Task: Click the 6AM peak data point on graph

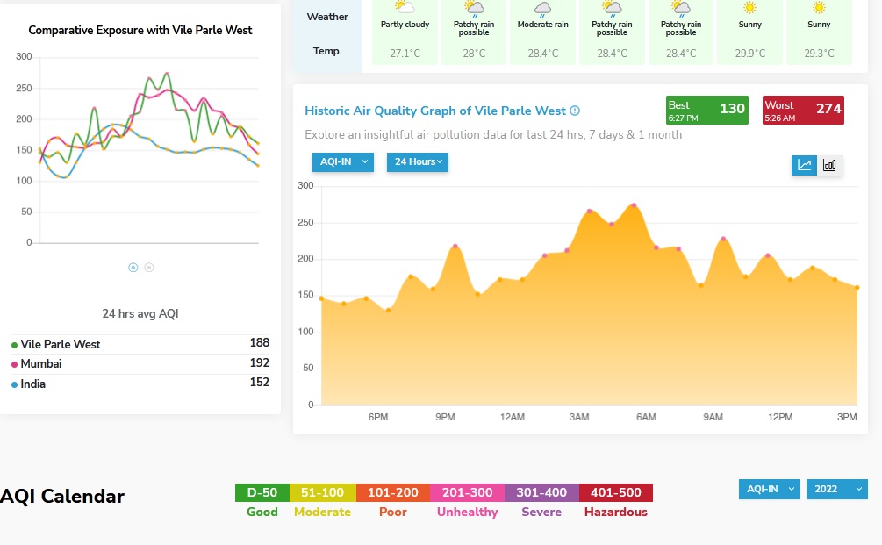Action: point(634,205)
